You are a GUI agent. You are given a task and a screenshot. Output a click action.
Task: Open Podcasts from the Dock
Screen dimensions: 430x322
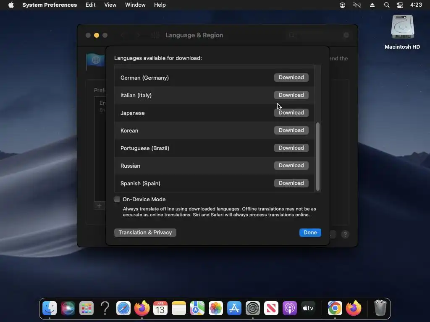click(x=290, y=308)
